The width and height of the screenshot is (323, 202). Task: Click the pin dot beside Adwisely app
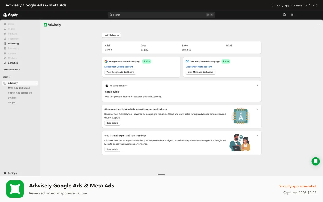coord(36,83)
